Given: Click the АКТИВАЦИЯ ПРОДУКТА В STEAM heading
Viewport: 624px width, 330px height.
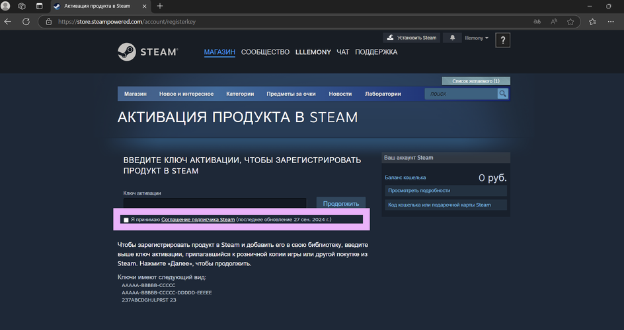Looking at the screenshot, I should [237, 117].
